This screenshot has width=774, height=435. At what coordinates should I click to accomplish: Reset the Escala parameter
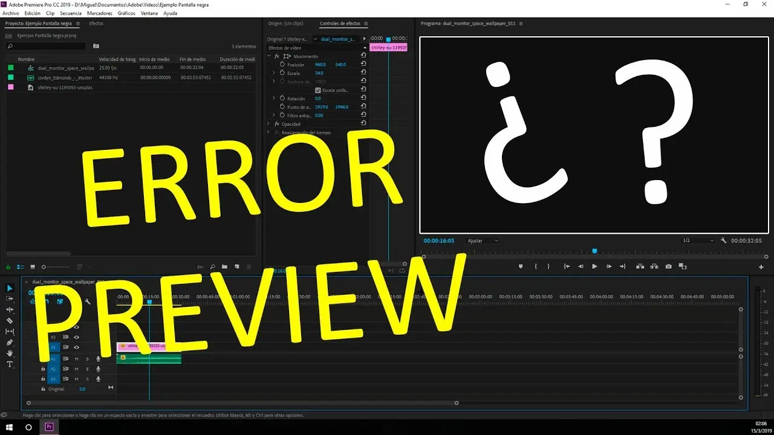coord(363,72)
